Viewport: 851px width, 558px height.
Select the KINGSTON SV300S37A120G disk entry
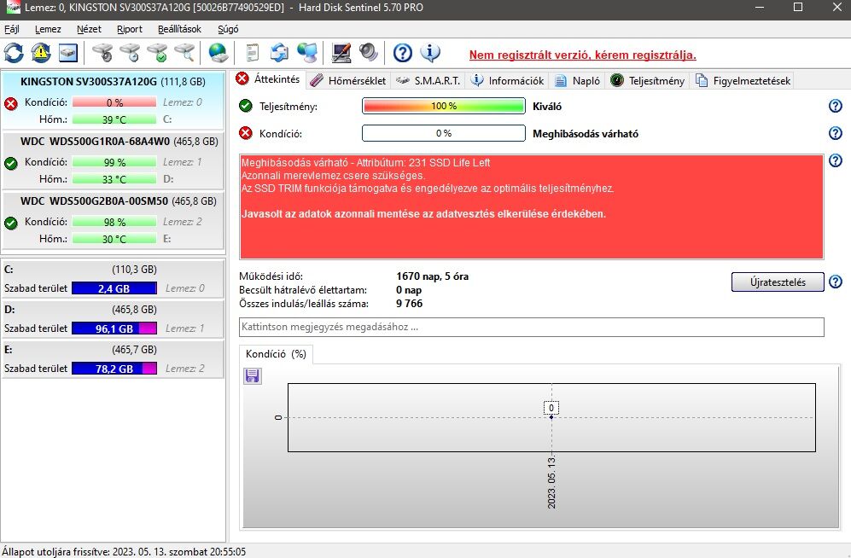113,101
